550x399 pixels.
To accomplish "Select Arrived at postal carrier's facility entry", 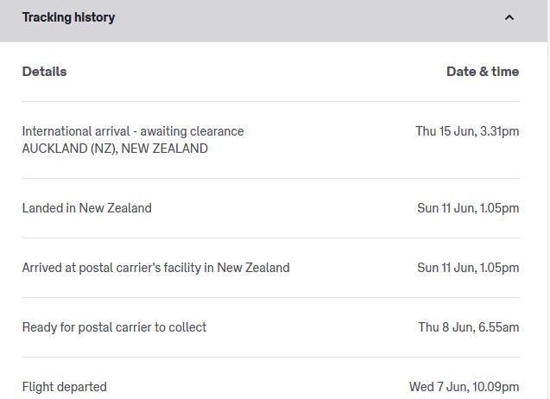I will [155, 268].
